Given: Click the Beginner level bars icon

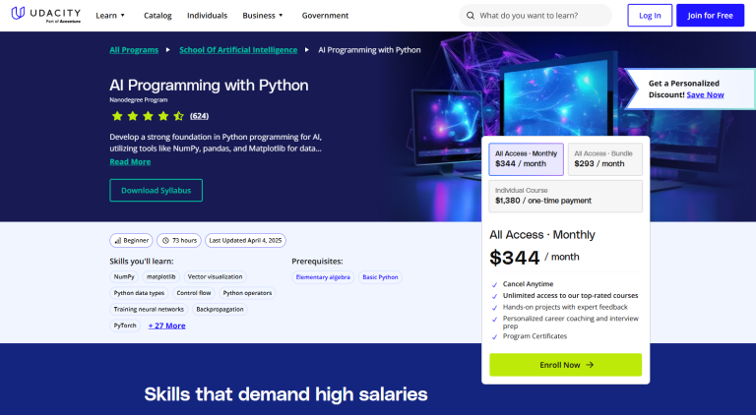Looking at the screenshot, I should tap(118, 241).
